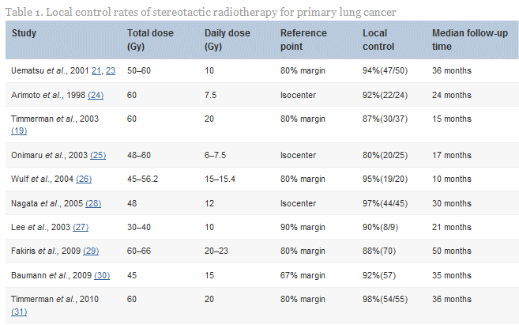
Task: Open reference 23 link for Uematsu study
Action: [x=111, y=70]
